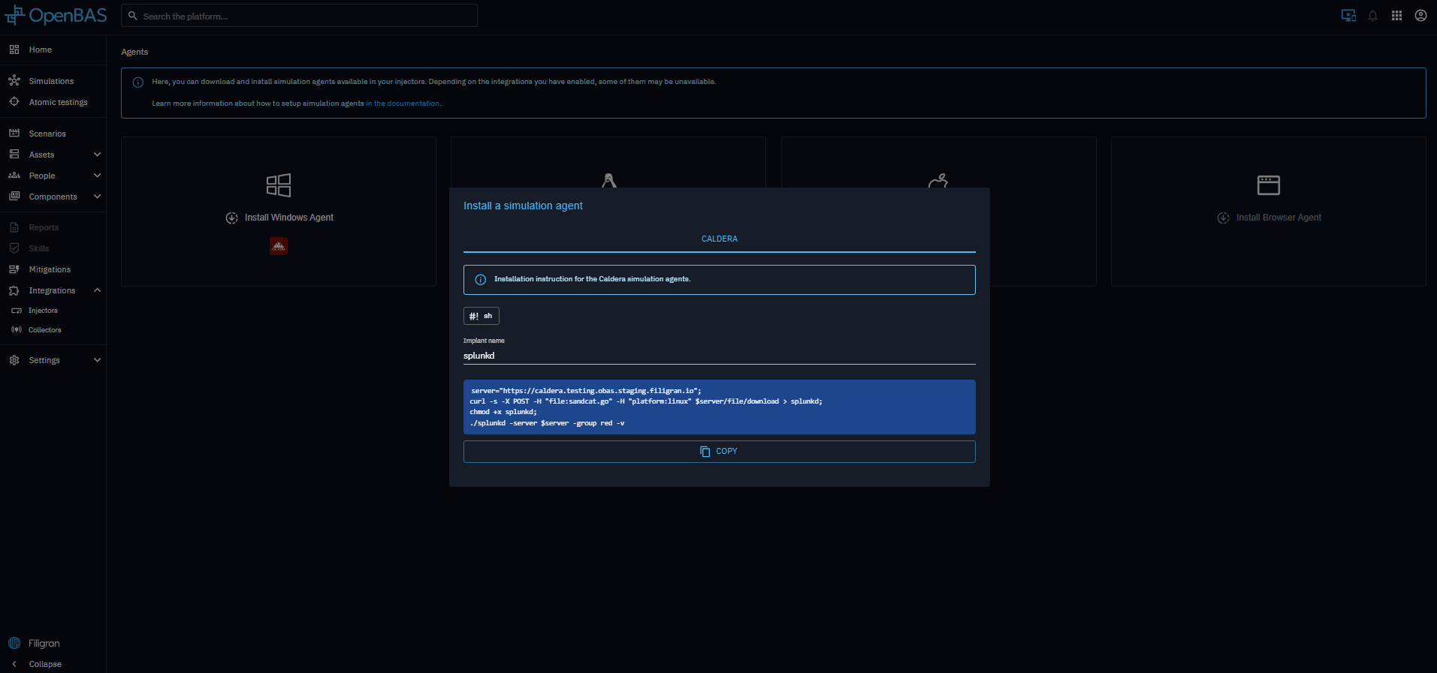
Task: Click the Caldera icon under Windows Agent
Action: (279, 246)
